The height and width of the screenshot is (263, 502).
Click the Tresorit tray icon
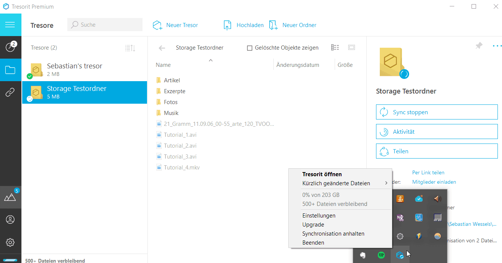coord(400,255)
